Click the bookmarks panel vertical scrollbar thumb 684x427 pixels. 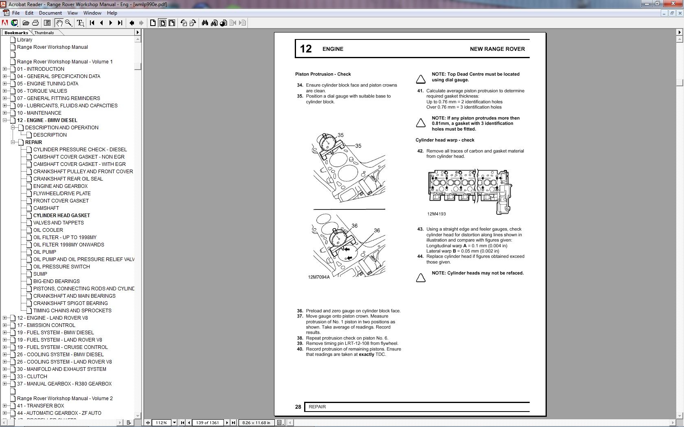138,66
